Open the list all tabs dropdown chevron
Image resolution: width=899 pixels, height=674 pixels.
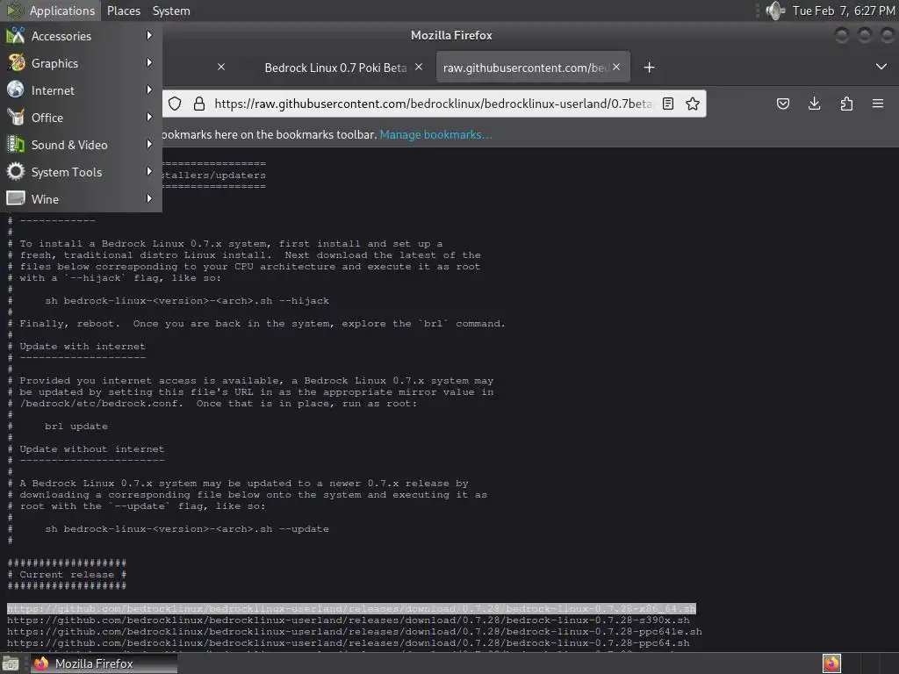click(x=881, y=67)
